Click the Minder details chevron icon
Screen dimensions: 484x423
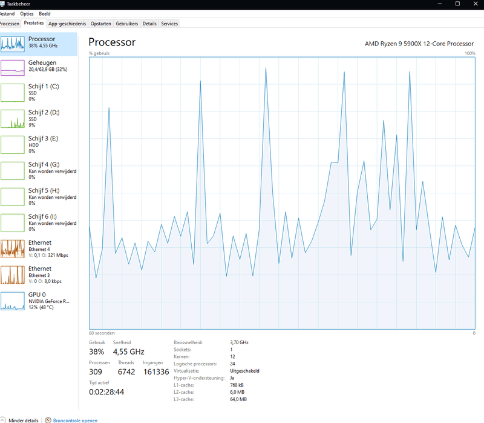2,420
